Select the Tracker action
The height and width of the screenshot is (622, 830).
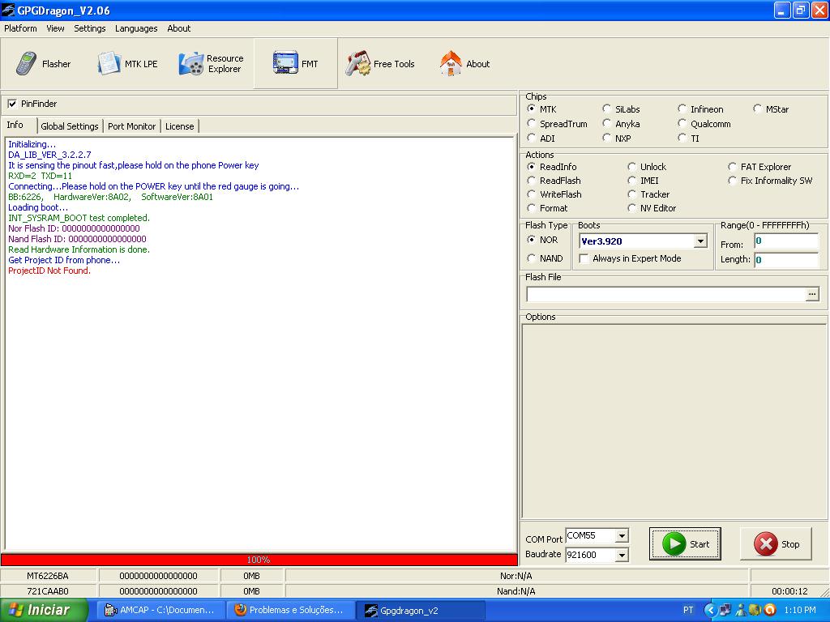pos(631,194)
